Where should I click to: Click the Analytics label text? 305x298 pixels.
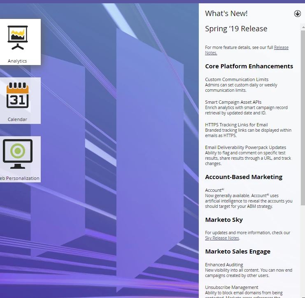17,61
